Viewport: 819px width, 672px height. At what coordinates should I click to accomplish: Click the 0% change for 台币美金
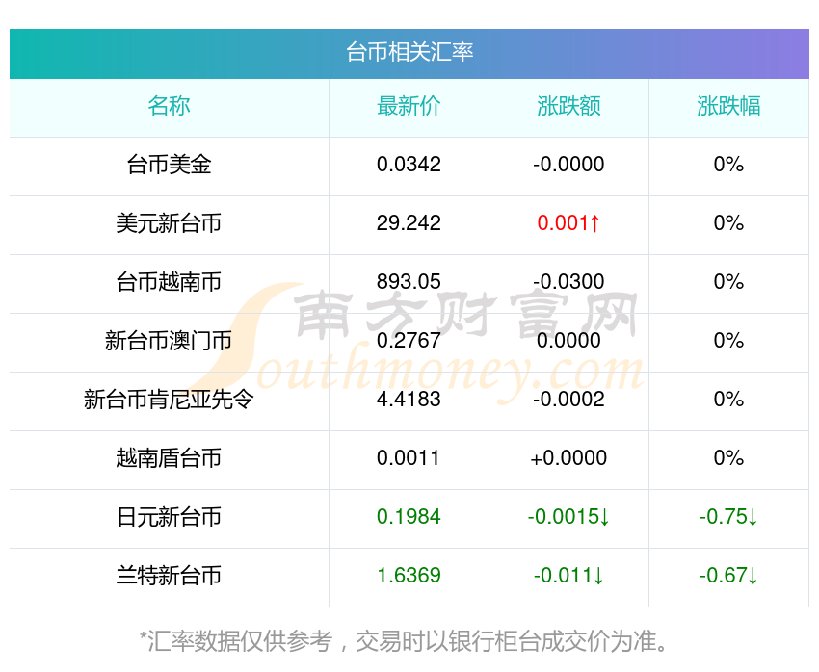click(728, 165)
